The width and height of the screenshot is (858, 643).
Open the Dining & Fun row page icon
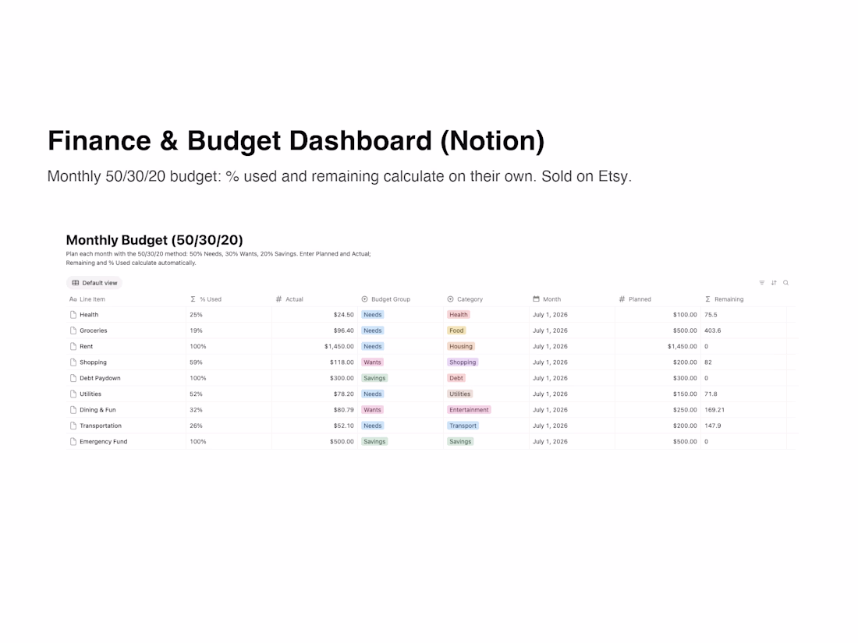[73, 410]
